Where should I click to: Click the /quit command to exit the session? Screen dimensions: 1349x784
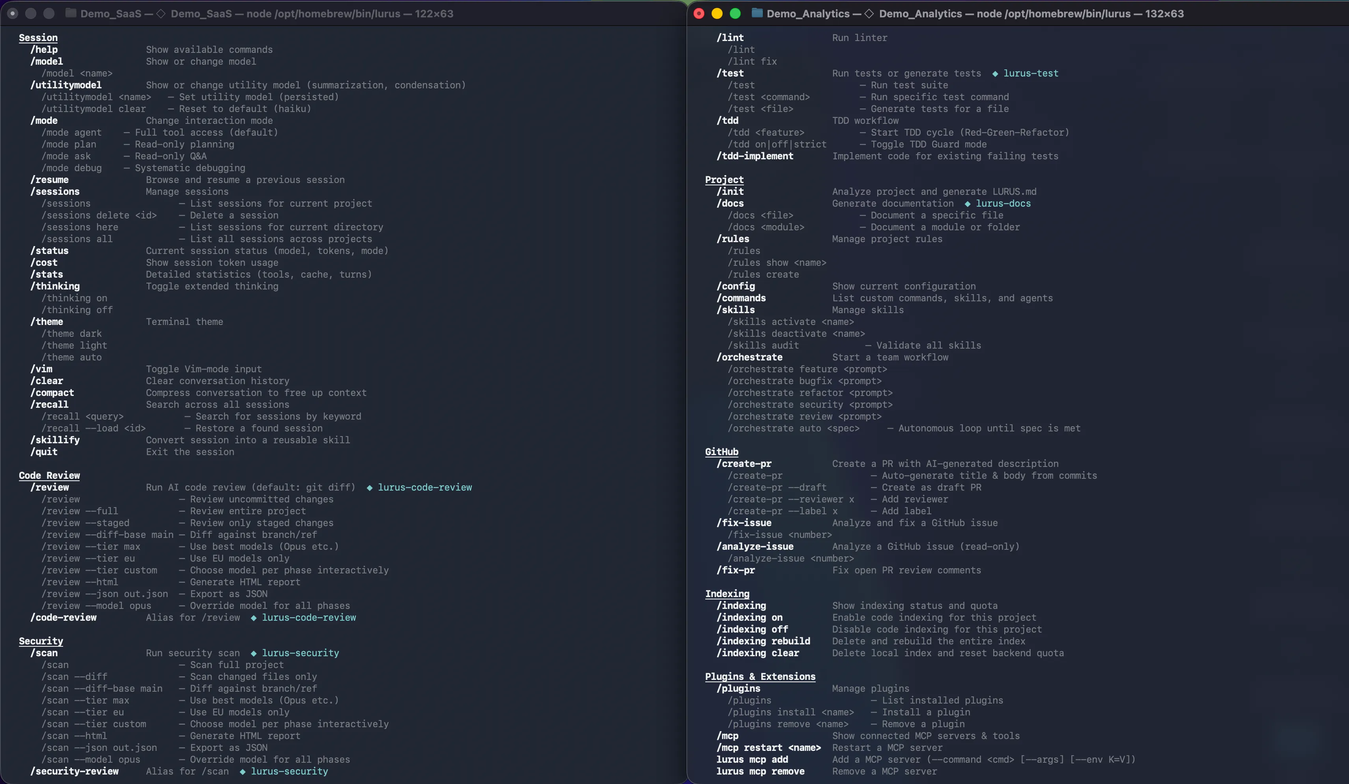pyautogui.click(x=43, y=452)
